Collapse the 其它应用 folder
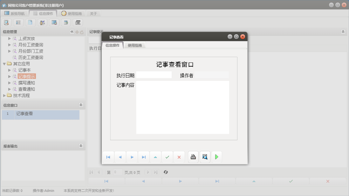 4,63
